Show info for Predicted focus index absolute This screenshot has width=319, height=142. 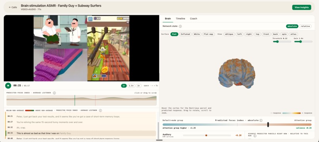261,120
